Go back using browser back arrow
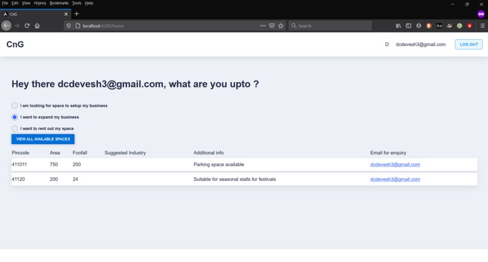 [6, 26]
